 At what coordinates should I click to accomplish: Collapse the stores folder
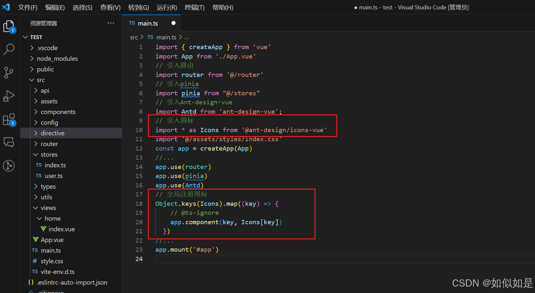(36, 154)
